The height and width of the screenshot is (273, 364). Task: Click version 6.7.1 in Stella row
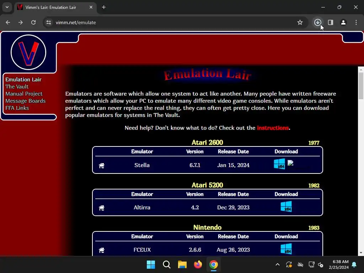tap(195, 165)
